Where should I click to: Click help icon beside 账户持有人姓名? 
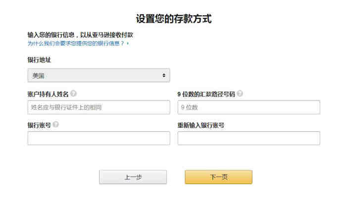tap(74, 94)
